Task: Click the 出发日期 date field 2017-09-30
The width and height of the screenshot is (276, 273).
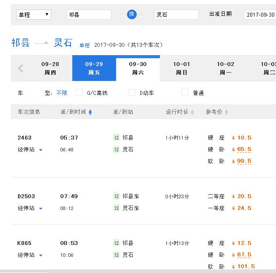Action: pos(260,14)
